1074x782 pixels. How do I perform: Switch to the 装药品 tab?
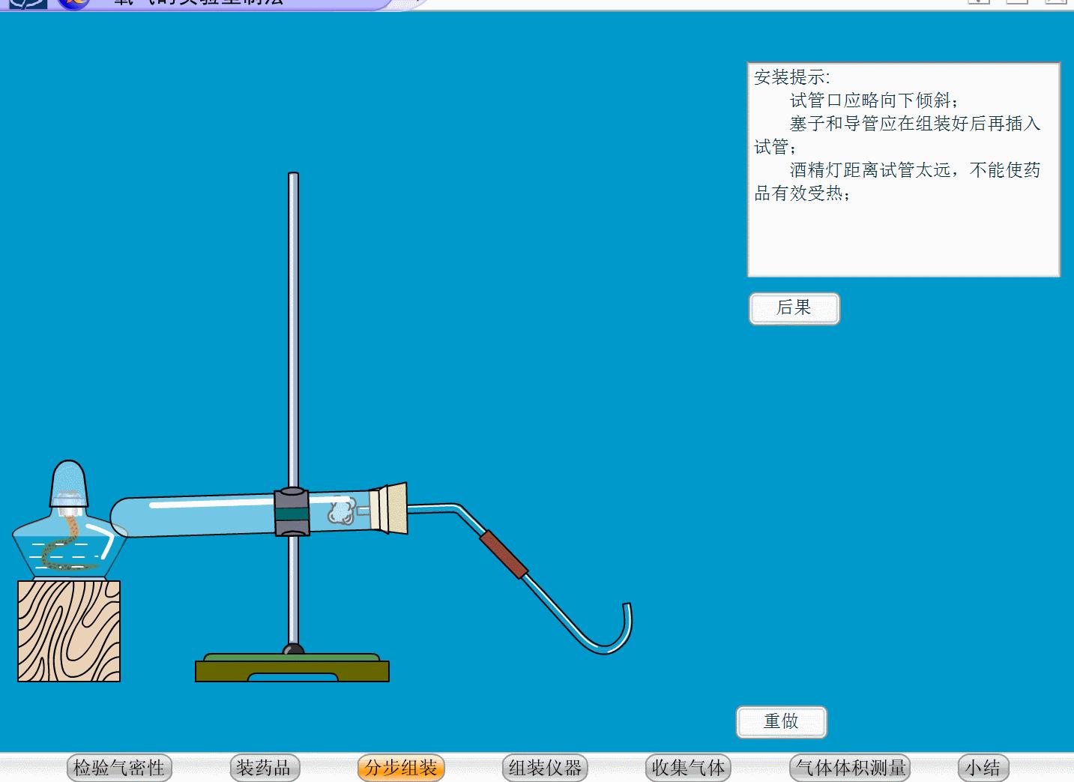[x=263, y=768]
